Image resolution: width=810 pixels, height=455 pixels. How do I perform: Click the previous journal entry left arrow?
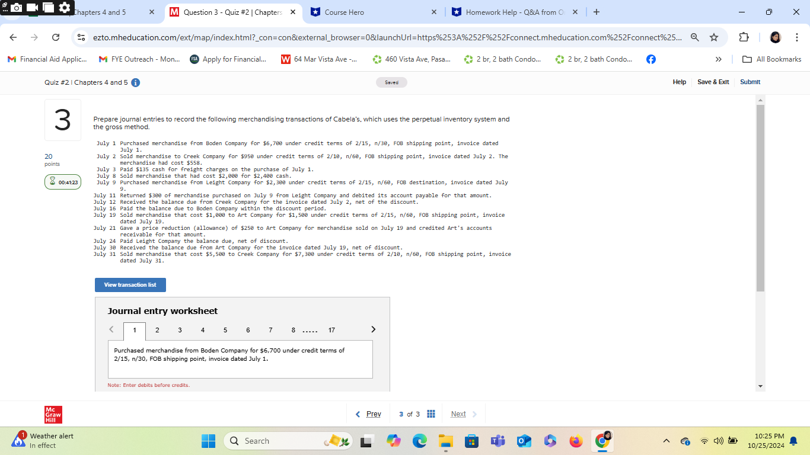[111, 329]
